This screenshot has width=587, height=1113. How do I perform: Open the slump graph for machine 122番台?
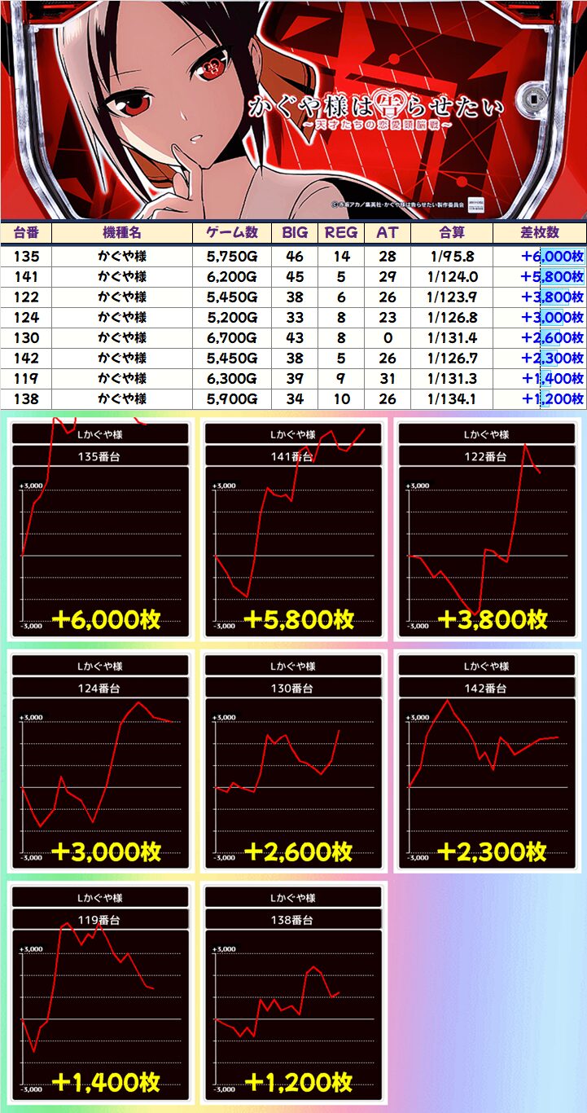click(486, 530)
